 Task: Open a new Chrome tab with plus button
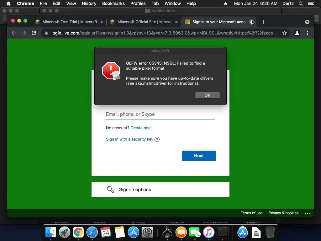point(263,22)
